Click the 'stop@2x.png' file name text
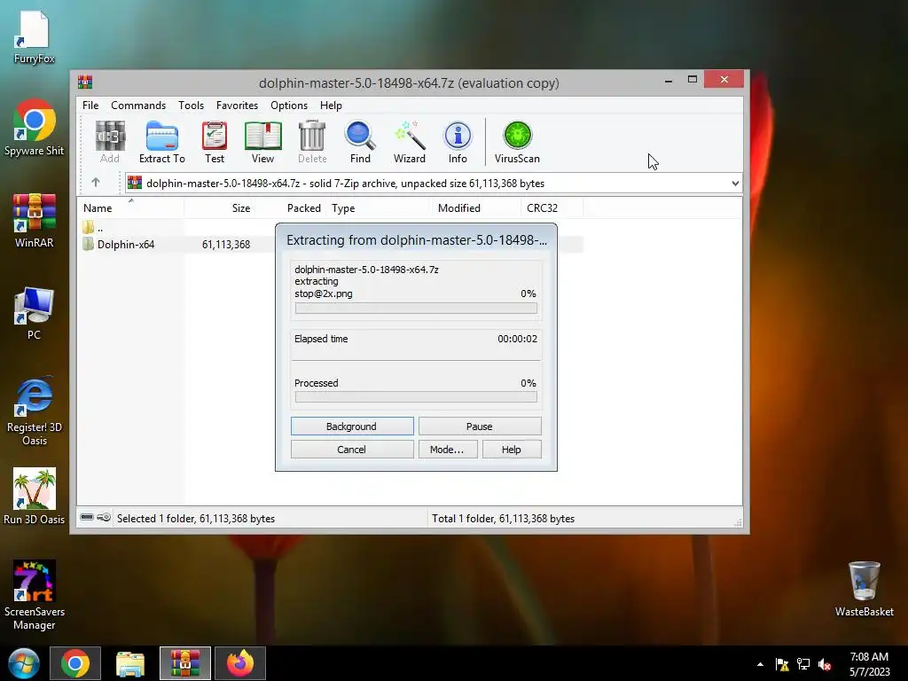 (323, 294)
